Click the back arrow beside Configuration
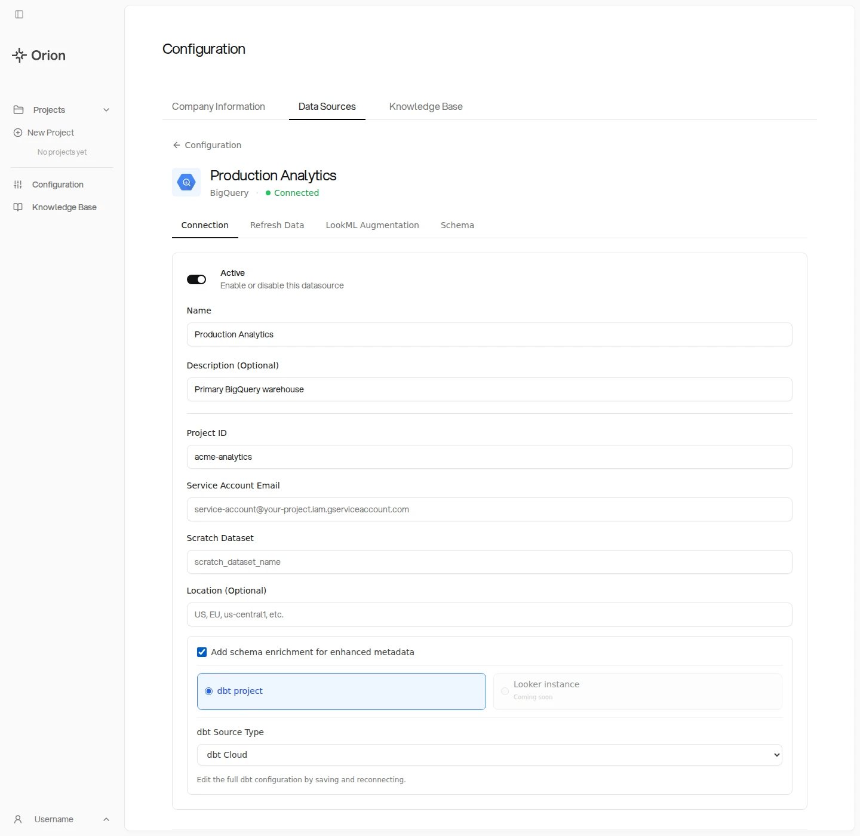Viewport: 860px width, 836px height. [x=176, y=145]
